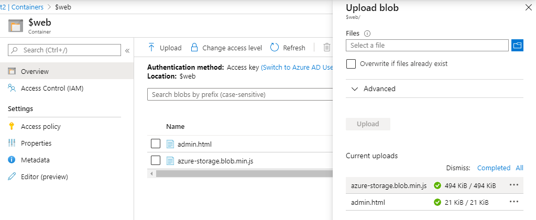Close the Upload blob panel

click(529, 8)
